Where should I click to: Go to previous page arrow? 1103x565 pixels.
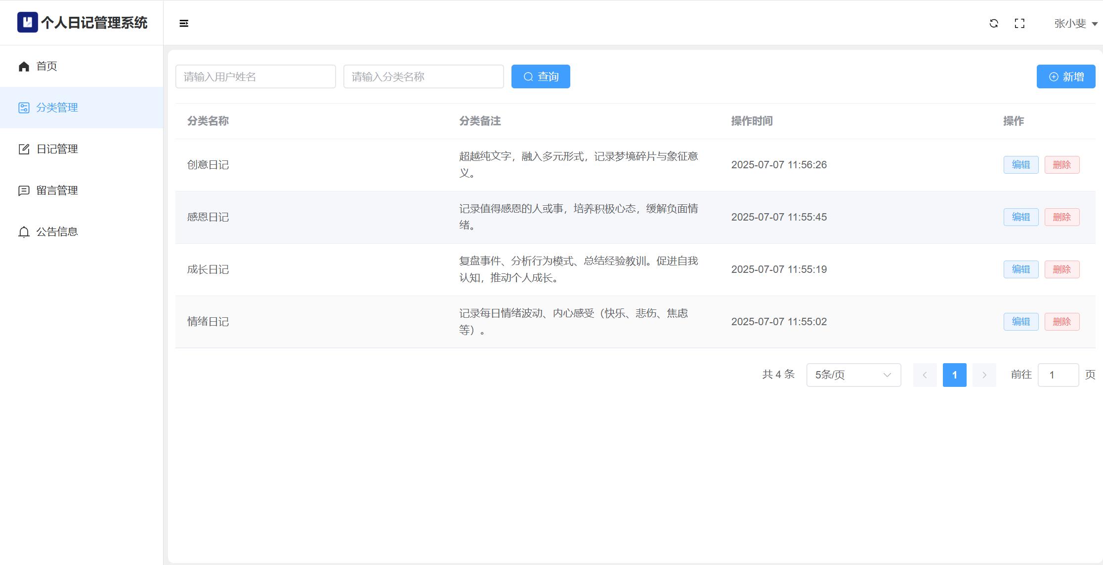925,375
